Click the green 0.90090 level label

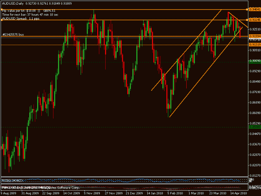pos(255,61)
